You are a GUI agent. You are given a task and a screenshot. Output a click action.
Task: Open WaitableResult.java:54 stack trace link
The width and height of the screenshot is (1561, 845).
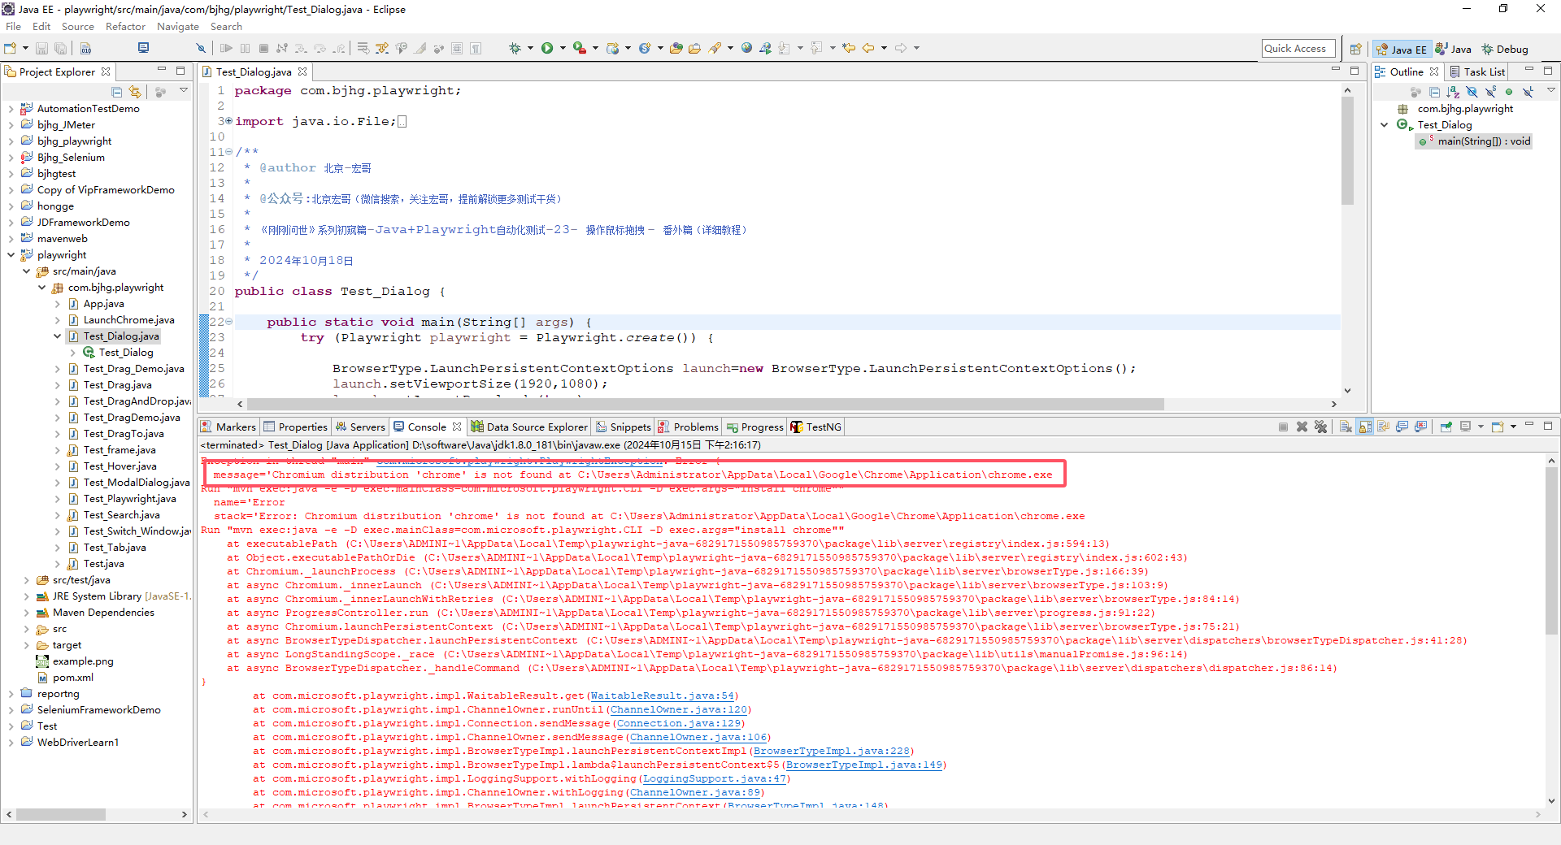tap(662, 696)
